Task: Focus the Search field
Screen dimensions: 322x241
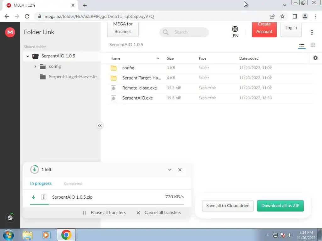Action: click(x=184, y=32)
